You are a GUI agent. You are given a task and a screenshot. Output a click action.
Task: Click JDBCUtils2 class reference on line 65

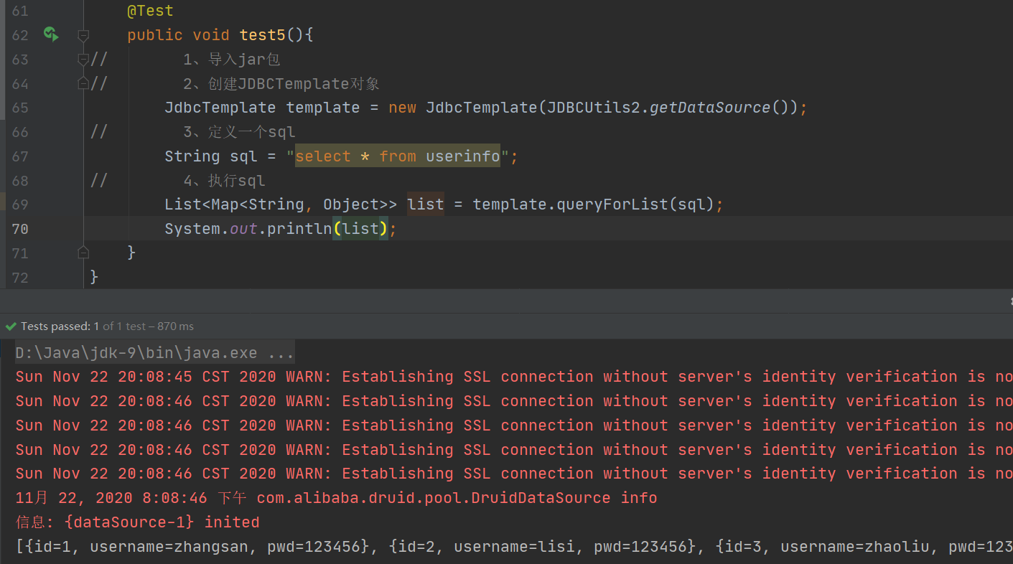(x=594, y=108)
